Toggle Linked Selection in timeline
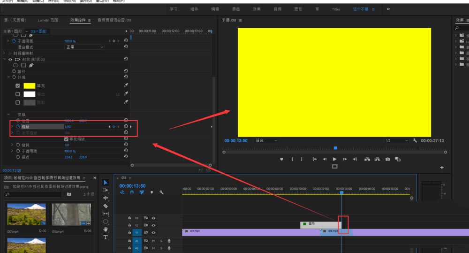The image size is (469, 253). click(x=142, y=192)
